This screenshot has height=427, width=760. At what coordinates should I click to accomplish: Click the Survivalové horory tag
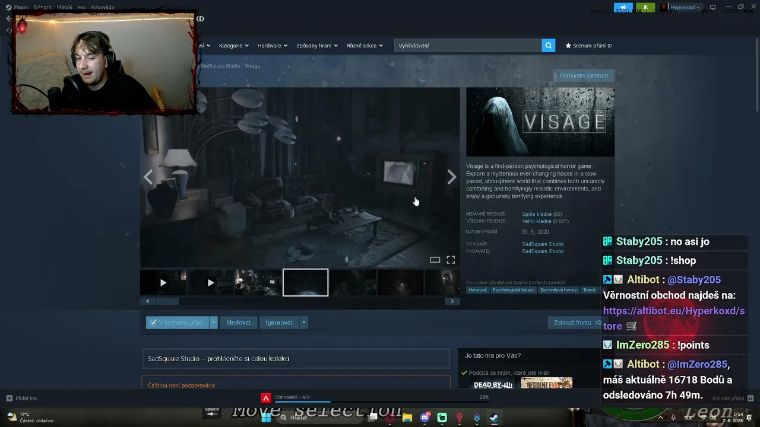(559, 290)
